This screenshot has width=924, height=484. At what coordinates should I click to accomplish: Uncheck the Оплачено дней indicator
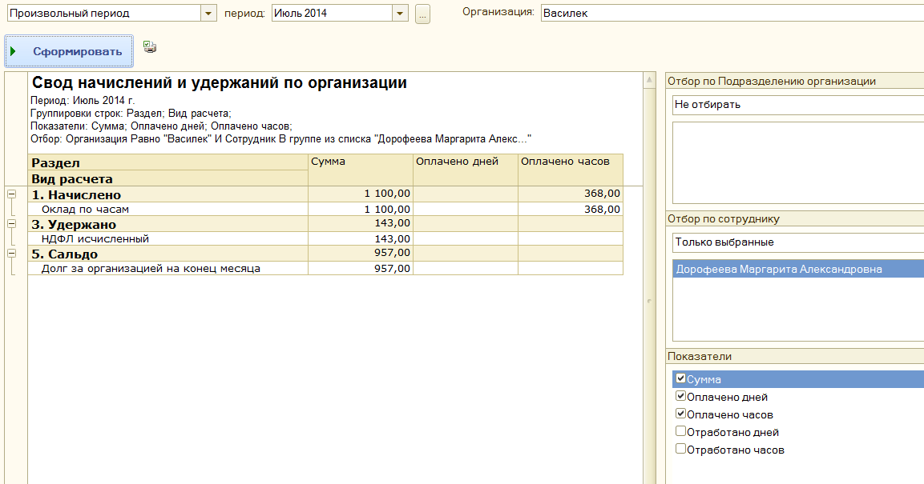(680, 396)
